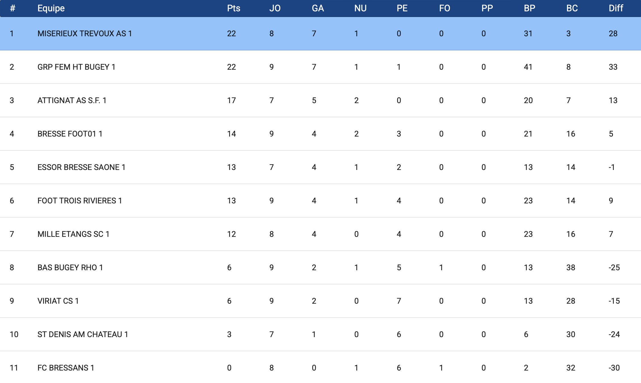Click the NU column header

(x=360, y=8)
